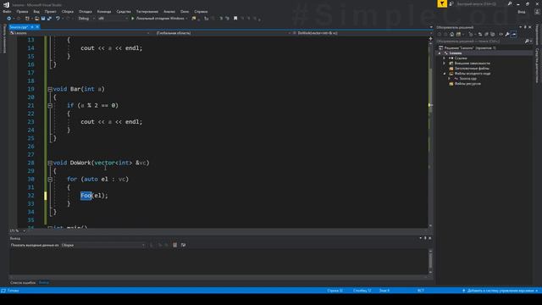This screenshot has height=305, width=542.
Task: Collapse the for loop at line 30
Action: click(50, 179)
